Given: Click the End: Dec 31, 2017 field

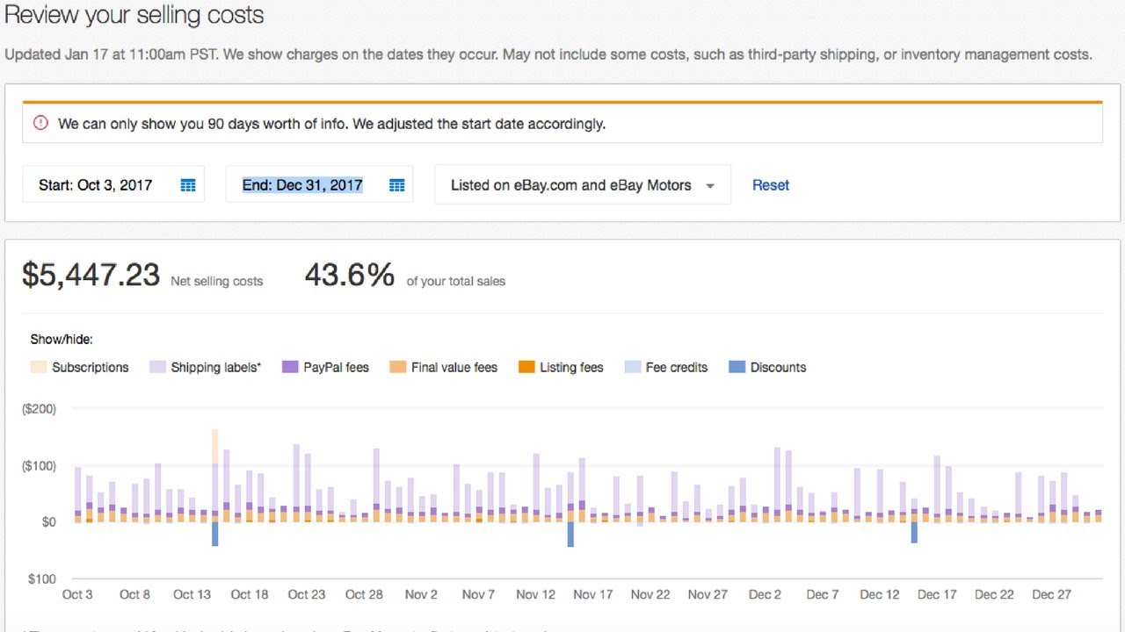Looking at the screenshot, I should 302,185.
